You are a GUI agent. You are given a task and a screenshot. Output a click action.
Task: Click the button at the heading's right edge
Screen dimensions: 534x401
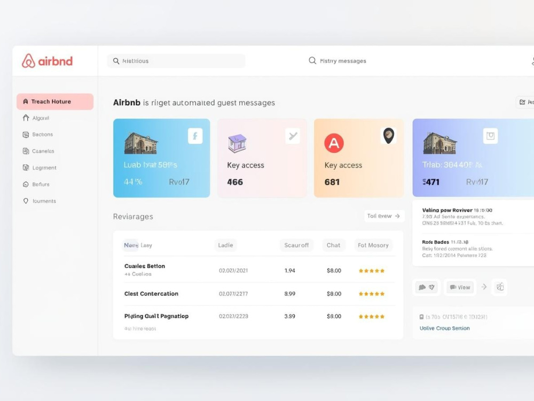pos(526,102)
